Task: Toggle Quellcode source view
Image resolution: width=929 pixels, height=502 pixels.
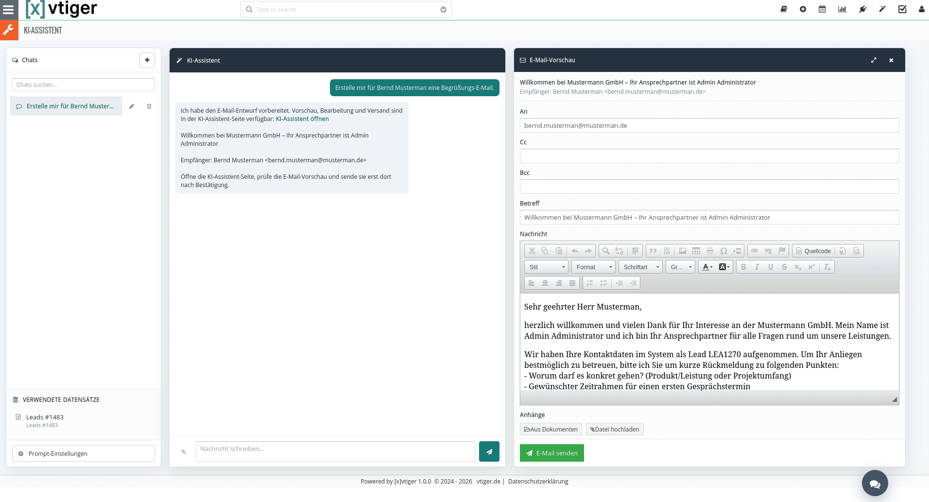Action: (x=814, y=251)
